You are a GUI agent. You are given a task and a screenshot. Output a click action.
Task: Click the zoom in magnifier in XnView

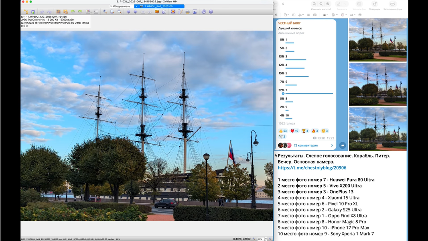105,12
